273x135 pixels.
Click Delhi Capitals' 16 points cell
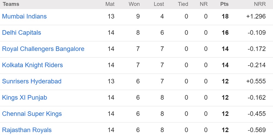[225, 33]
